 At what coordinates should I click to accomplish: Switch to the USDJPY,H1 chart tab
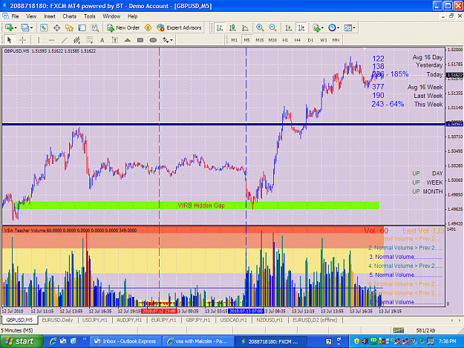95,321
